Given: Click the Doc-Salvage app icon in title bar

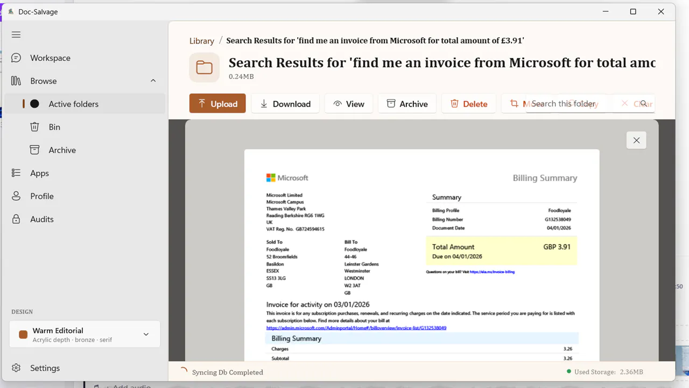Looking at the screenshot, I should tap(11, 11).
